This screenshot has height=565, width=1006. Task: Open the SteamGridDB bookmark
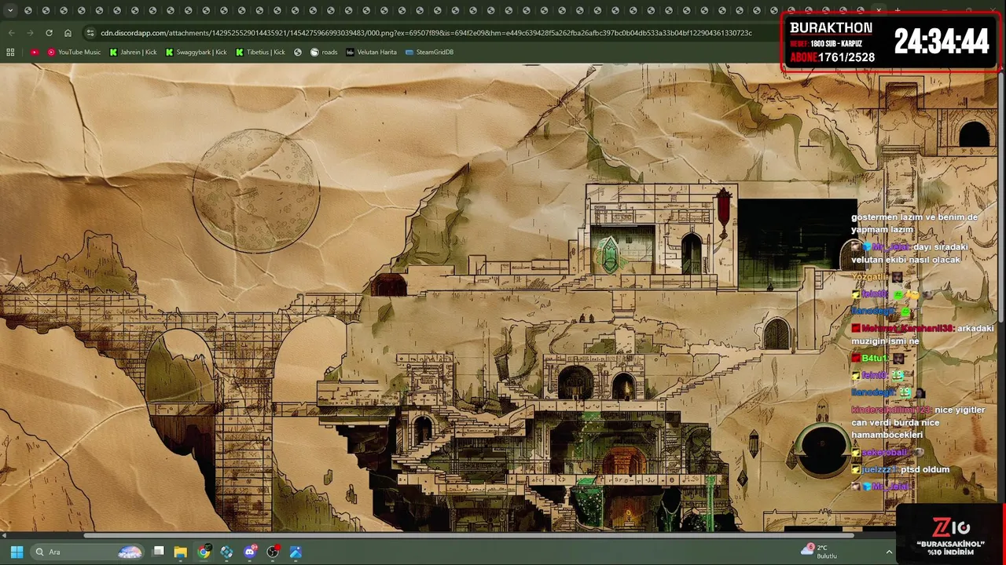pyautogui.click(x=429, y=52)
